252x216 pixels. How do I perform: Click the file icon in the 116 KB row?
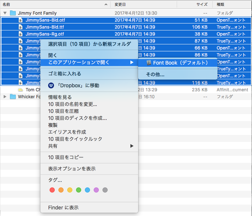click(x=21, y=83)
